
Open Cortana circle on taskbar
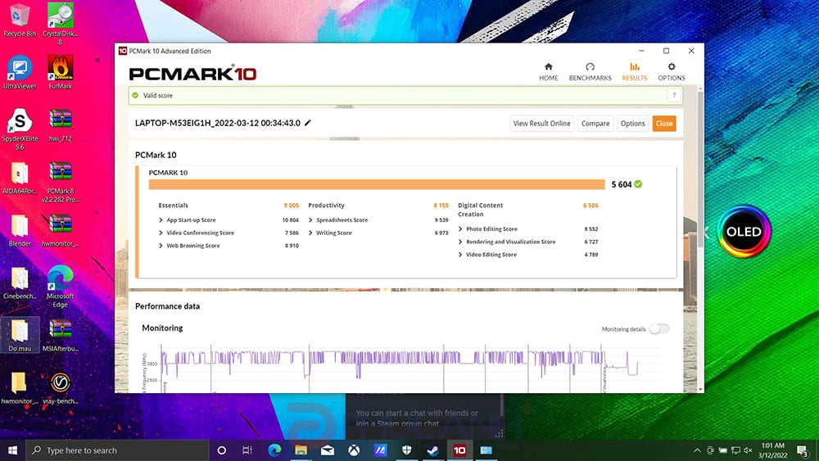click(x=221, y=450)
